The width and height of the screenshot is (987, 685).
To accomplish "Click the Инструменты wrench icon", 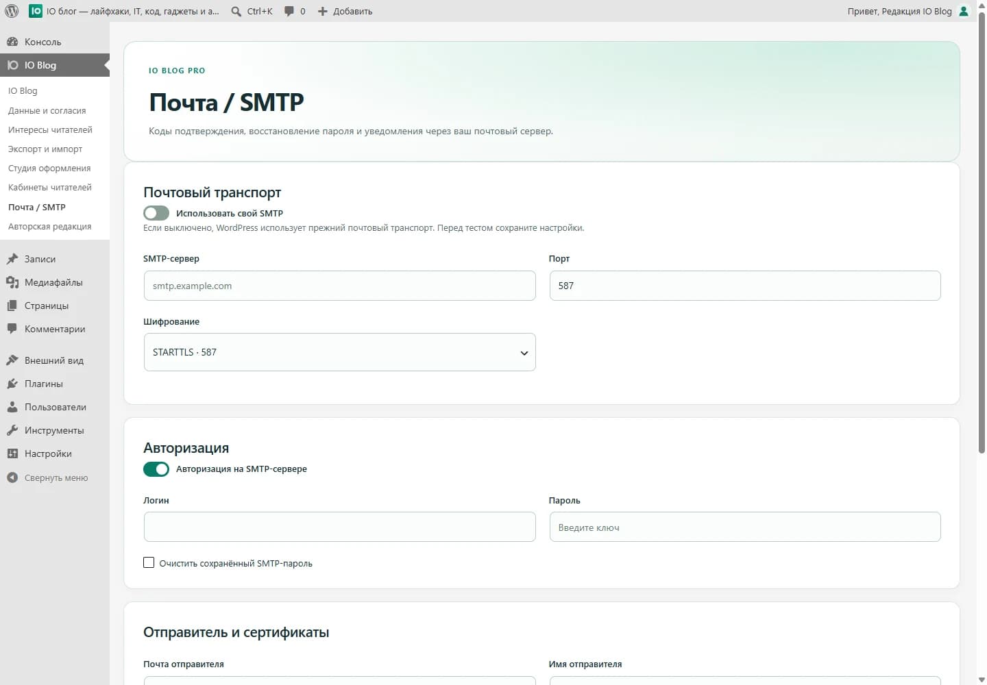I will (x=12, y=430).
